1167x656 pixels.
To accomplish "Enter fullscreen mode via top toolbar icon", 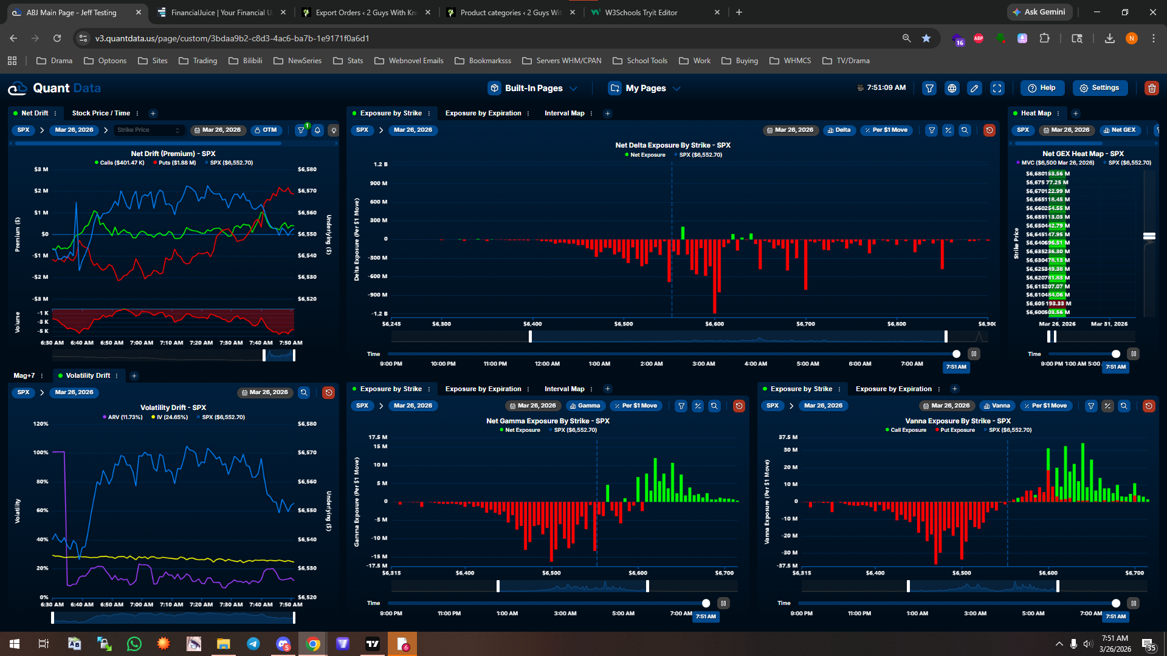I will pyautogui.click(x=997, y=89).
